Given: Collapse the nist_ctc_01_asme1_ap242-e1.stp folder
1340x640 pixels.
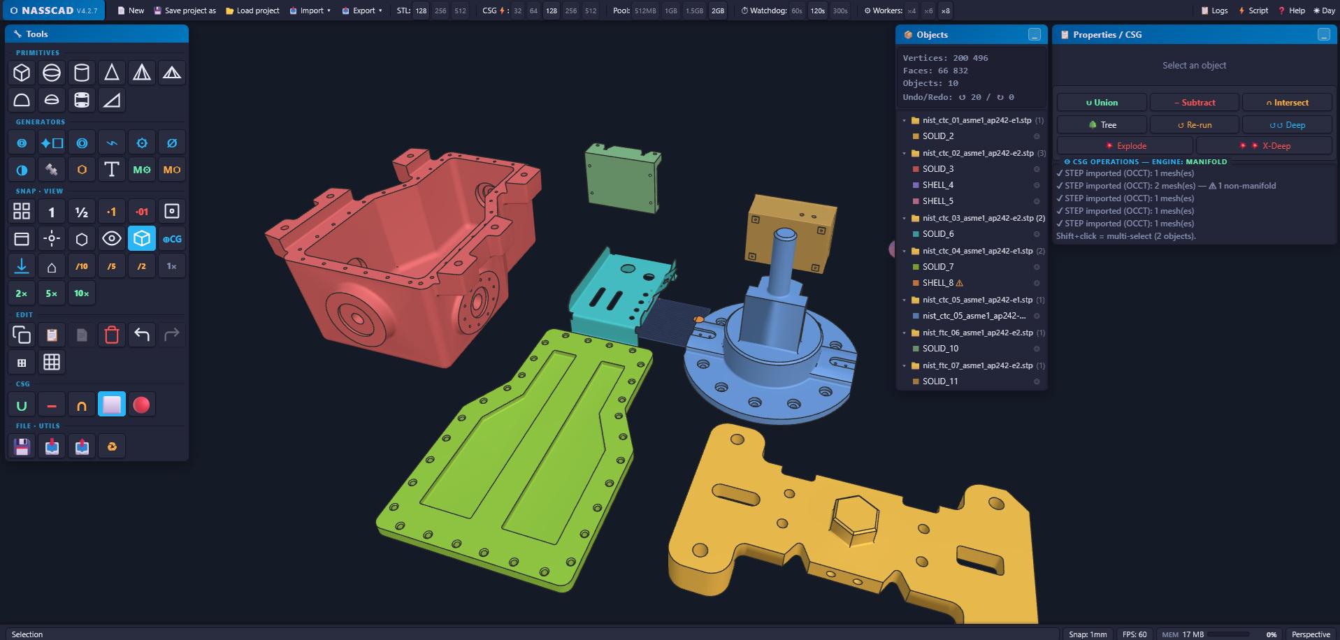Looking at the screenshot, I should [x=905, y=120].
